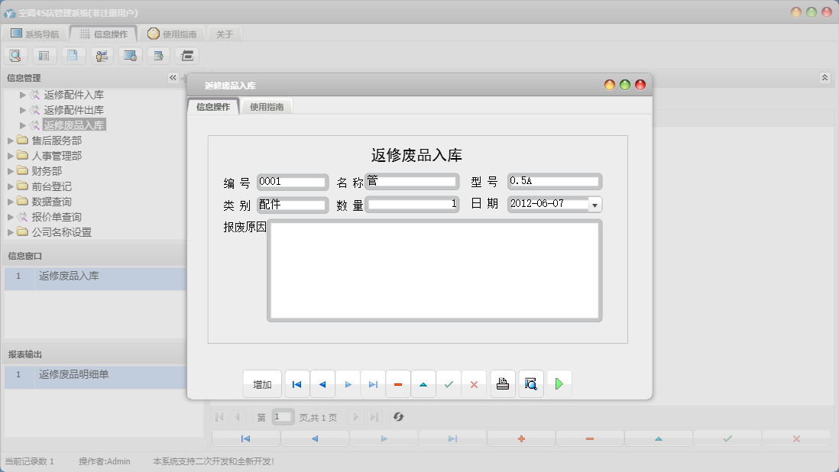Collapse the 信息管理 side panel
This screenshot has width=839, height=472.
[x=172, y=77]
